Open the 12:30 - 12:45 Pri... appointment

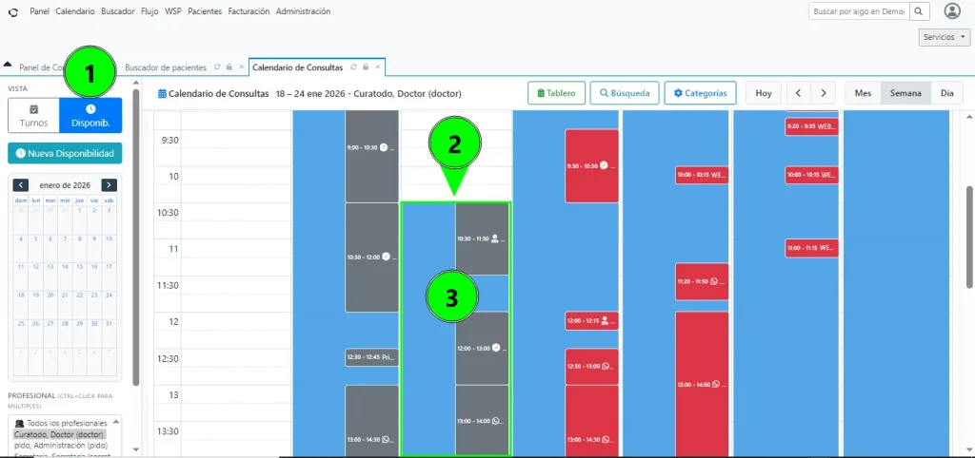(372, 357)
